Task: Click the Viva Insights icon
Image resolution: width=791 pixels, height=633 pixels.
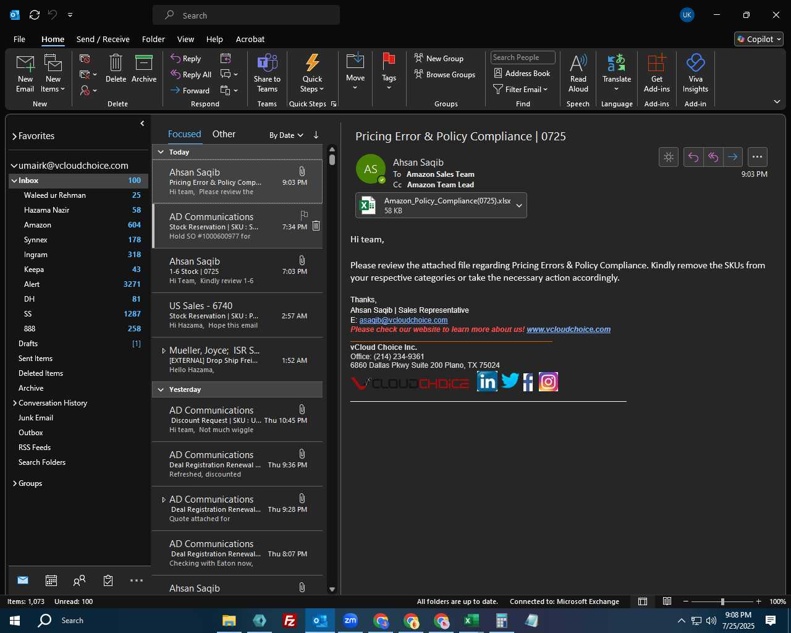Action: tap(695, 62)
